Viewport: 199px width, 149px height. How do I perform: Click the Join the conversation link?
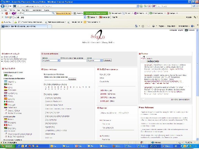pos(180,99)
